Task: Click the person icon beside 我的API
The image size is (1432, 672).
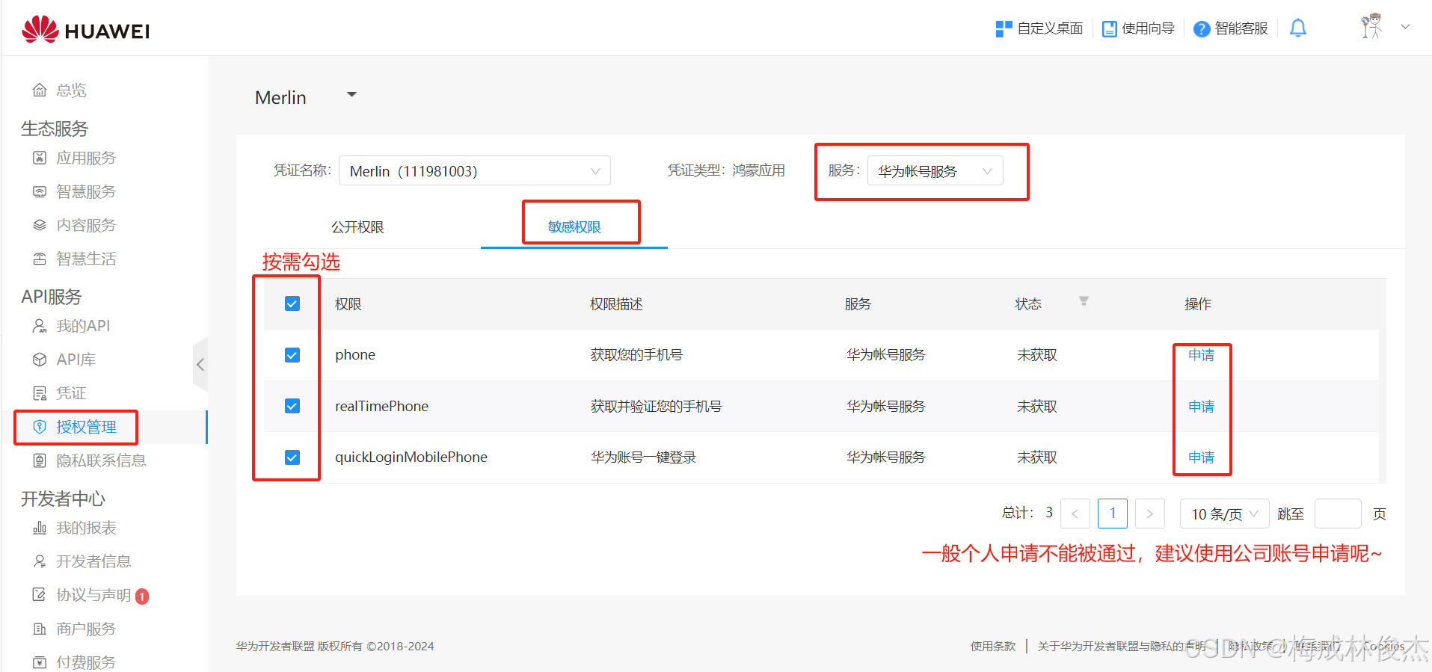Action: [40, 326]
